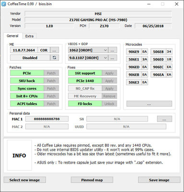Select the SKU hack status label

pos(27,81)
